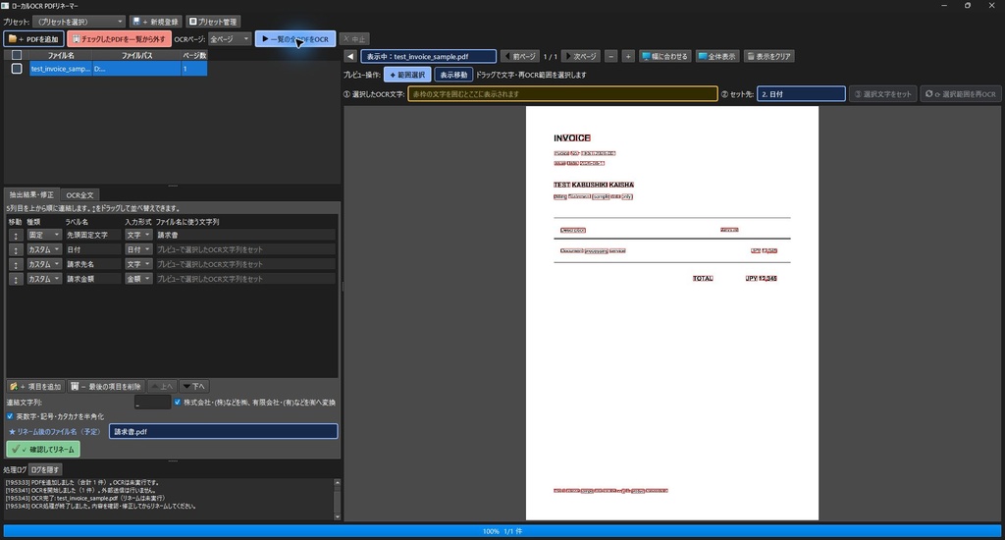Click 項目を追加 add item button
The image size is (1005, 540).
click(x=35, y=387)
